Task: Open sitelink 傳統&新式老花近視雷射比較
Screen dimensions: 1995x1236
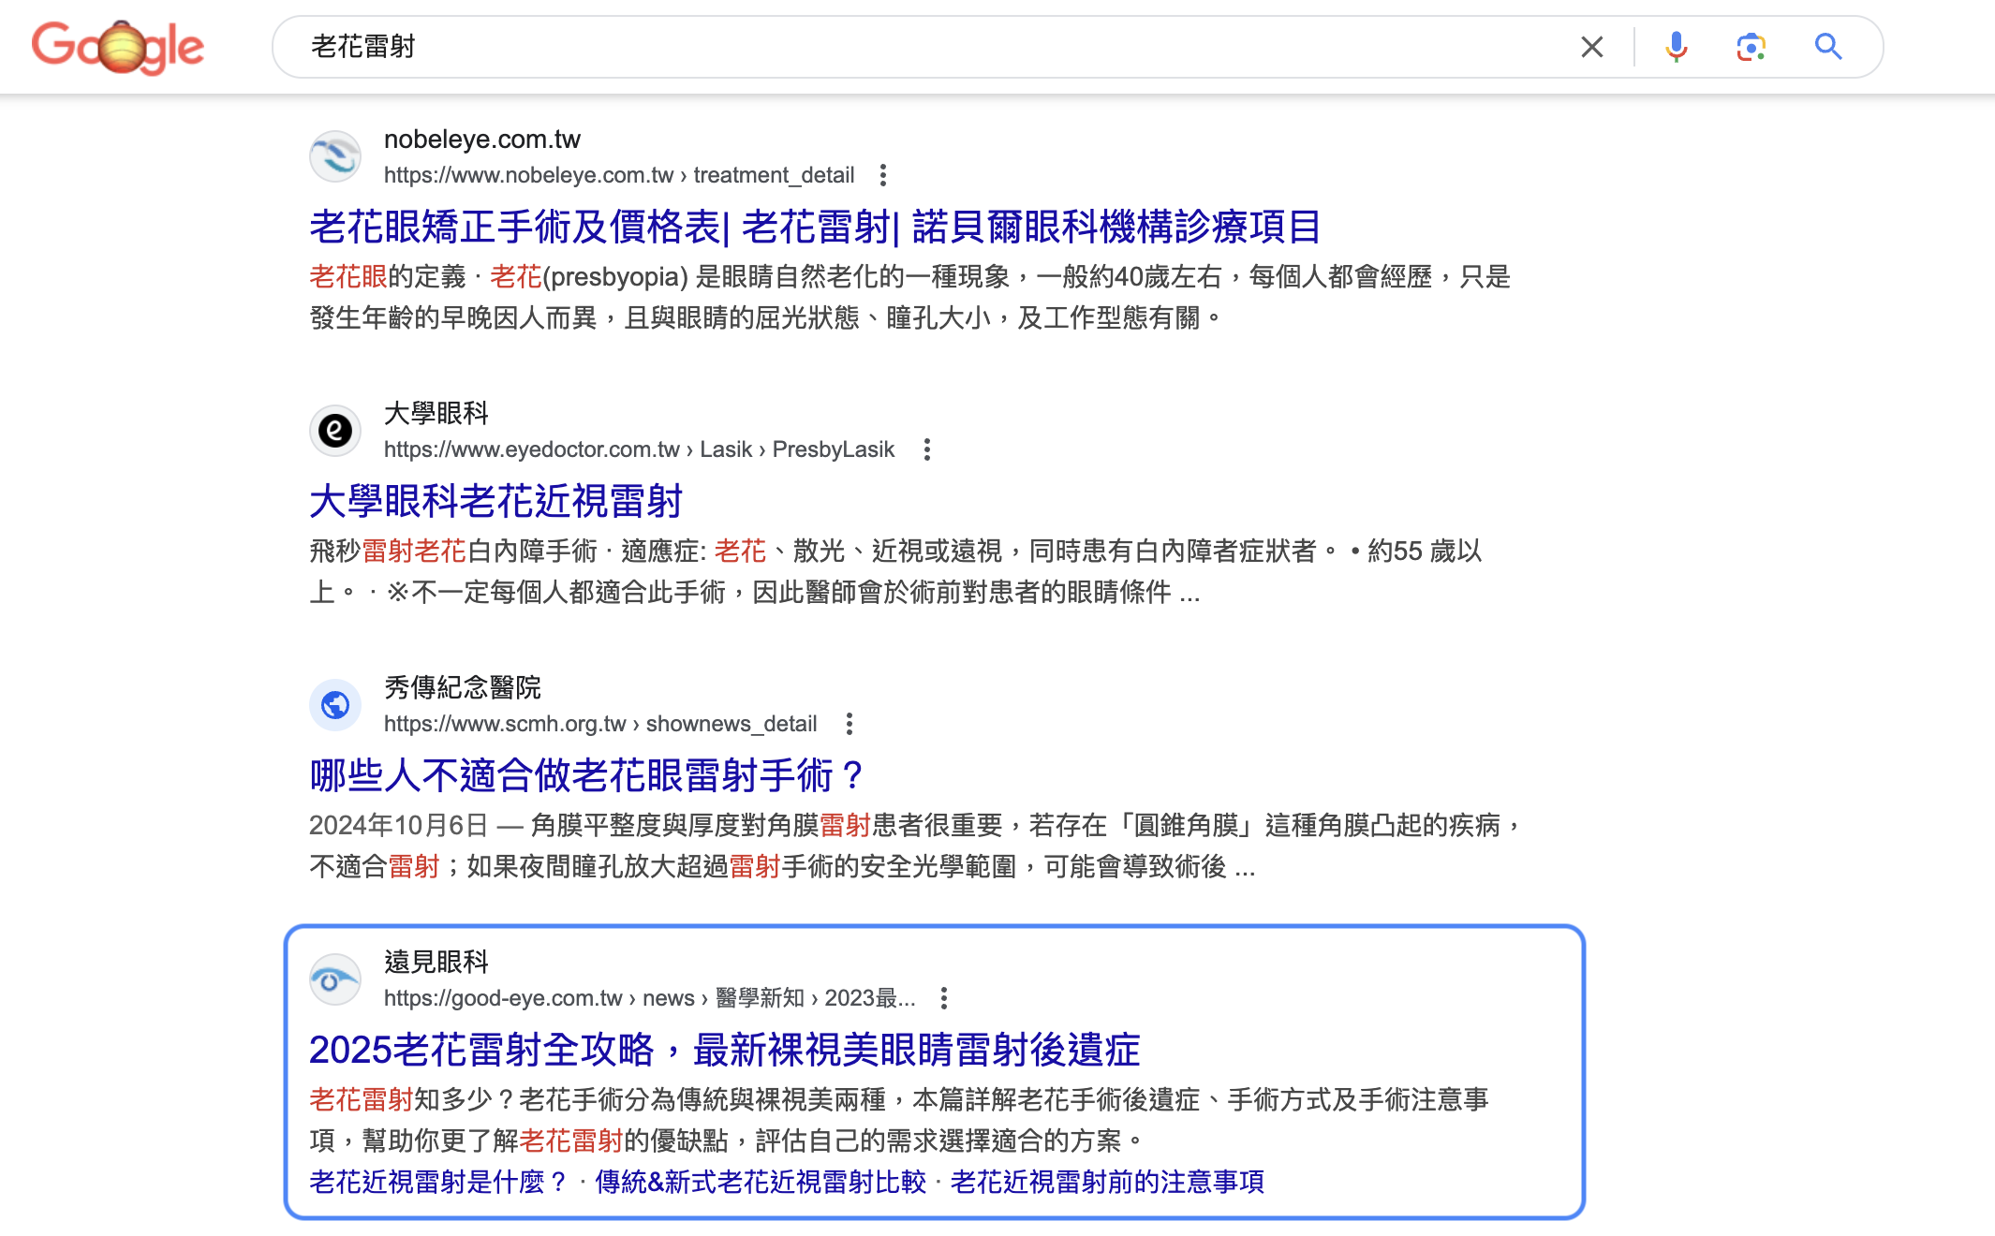Action: coord(760,1182)
